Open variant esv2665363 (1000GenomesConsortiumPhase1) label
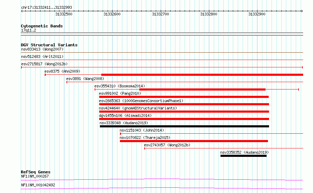Image resolution: width=313 pixels, height=193 pixels. [141, 101]
